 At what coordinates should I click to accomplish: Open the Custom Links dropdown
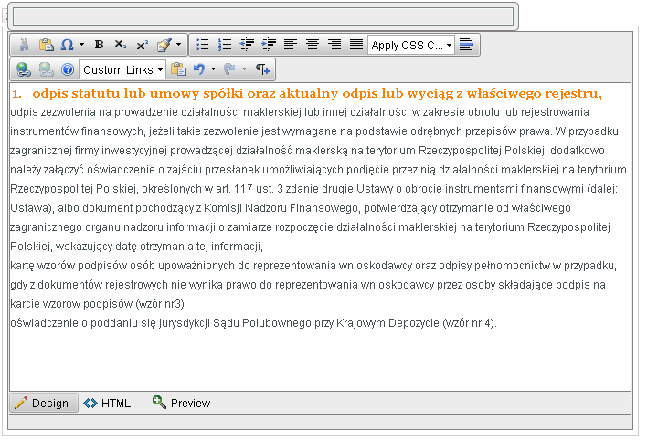pyautogui.click(x=122, y=69)
